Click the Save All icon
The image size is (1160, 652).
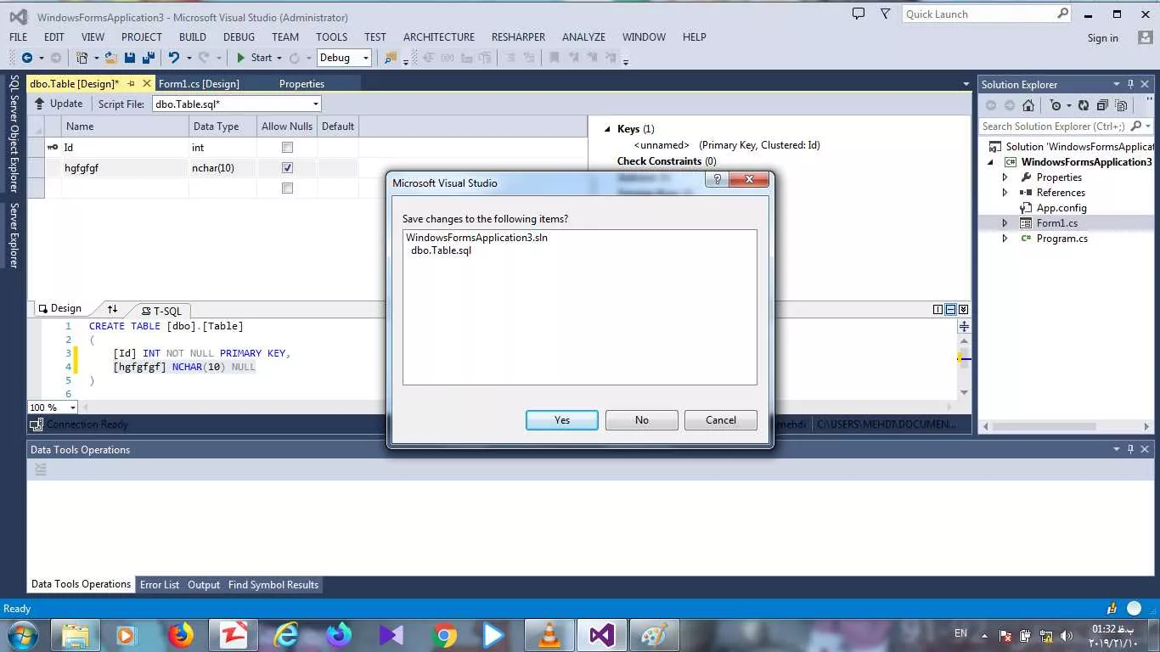click(147, 58)
